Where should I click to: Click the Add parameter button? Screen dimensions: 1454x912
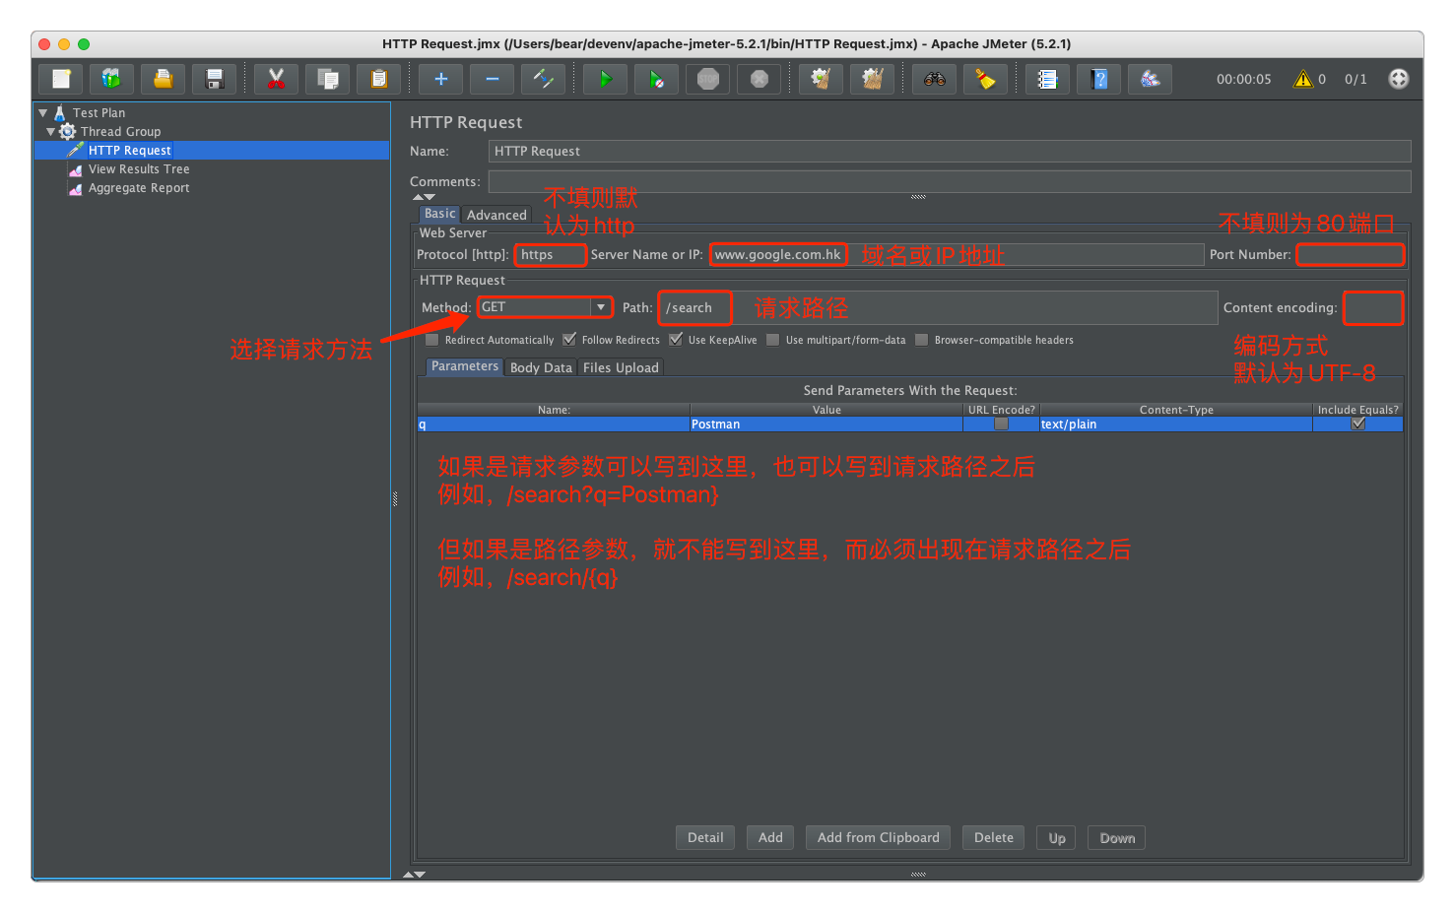(770, 837)
